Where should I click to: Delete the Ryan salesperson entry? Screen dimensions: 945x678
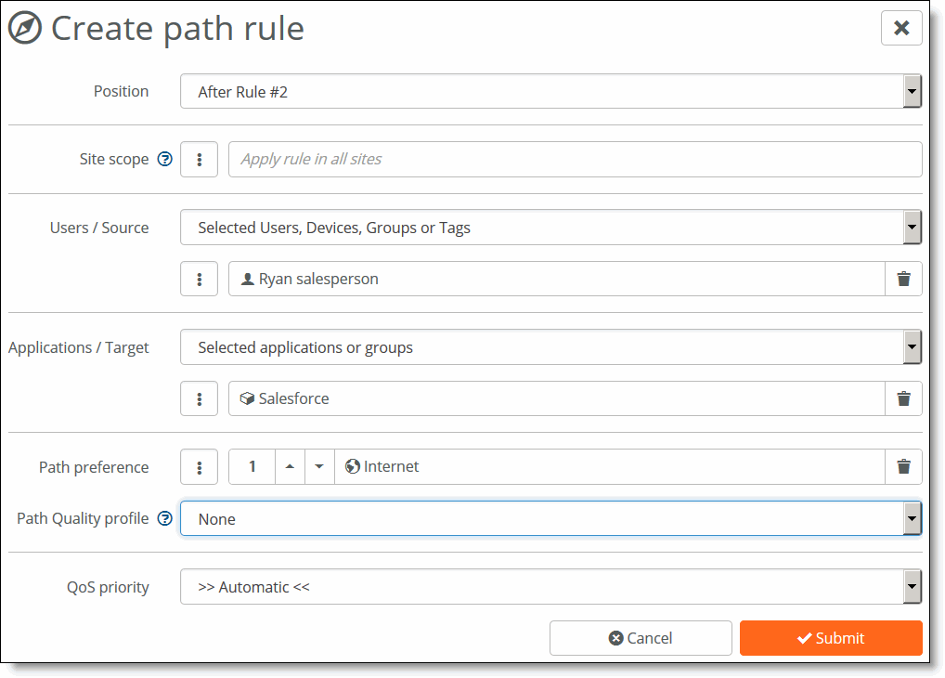903,279
